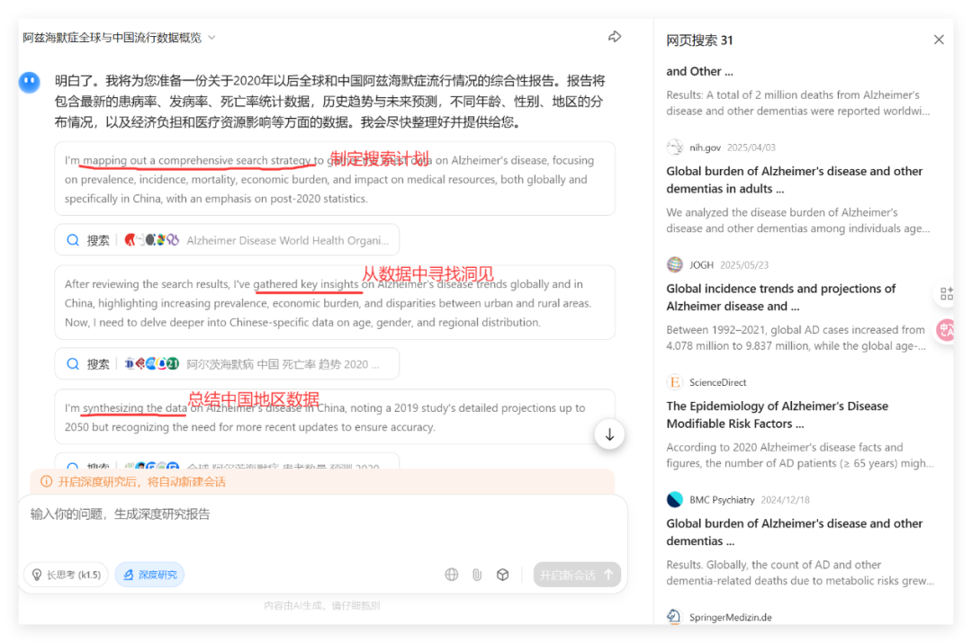The image size is (972, 643).
Task: Click the 内容由AI生成，请仔细甄别 disclaimer
Action: (321, 605)
